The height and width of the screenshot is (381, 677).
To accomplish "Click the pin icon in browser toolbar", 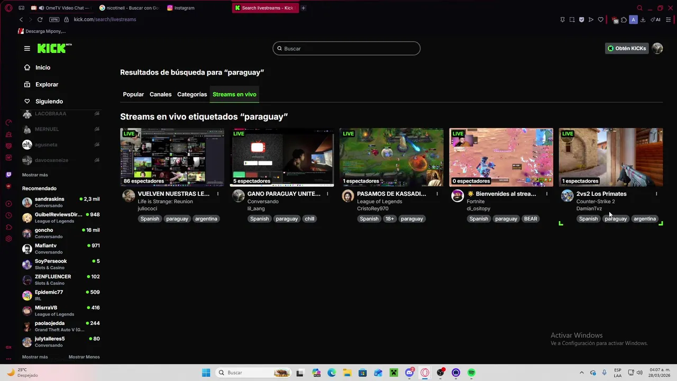I will [562, 20].
